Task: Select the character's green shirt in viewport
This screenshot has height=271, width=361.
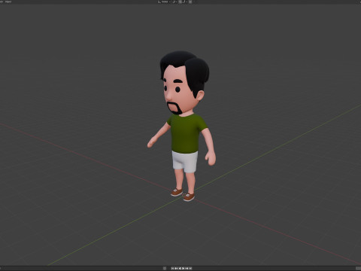Action: 186,133
